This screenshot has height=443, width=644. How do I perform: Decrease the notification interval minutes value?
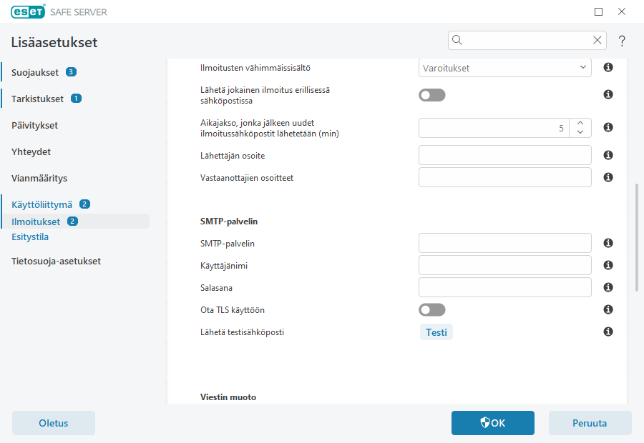[x=580, y=132]
